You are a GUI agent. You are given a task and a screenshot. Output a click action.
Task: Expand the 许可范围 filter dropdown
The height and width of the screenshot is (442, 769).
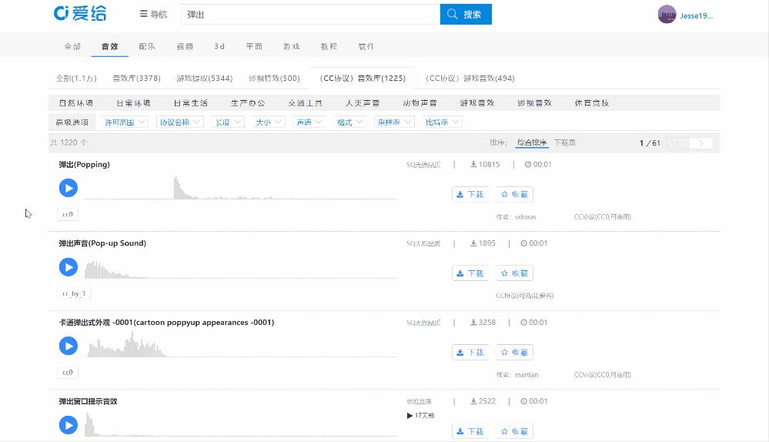point(125,122)
